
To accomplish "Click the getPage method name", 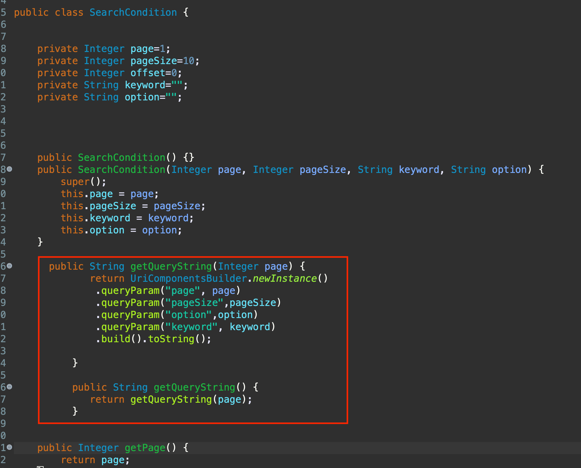I will (145, 448).
